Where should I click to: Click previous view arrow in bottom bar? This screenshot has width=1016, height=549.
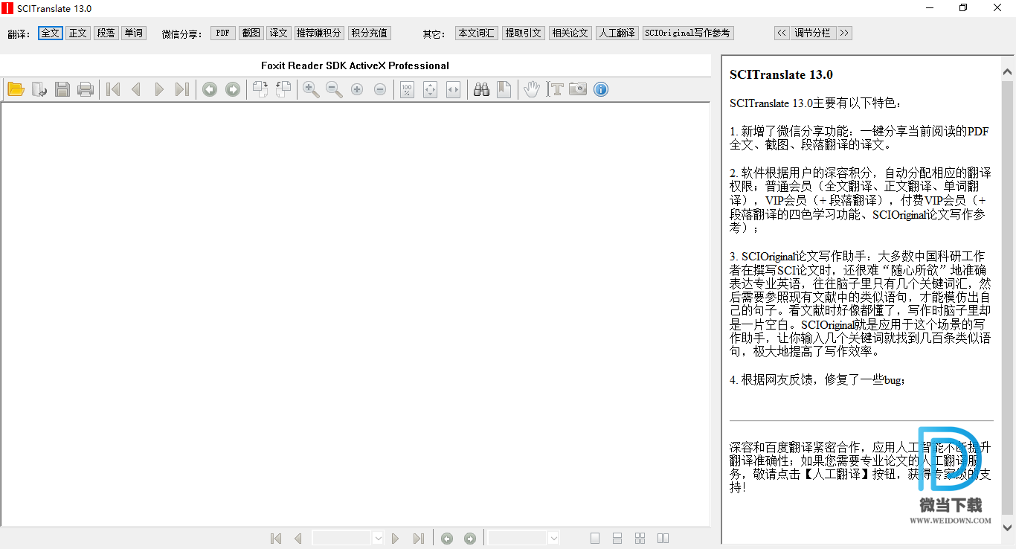pyautogui.click(x=447, y=538)
